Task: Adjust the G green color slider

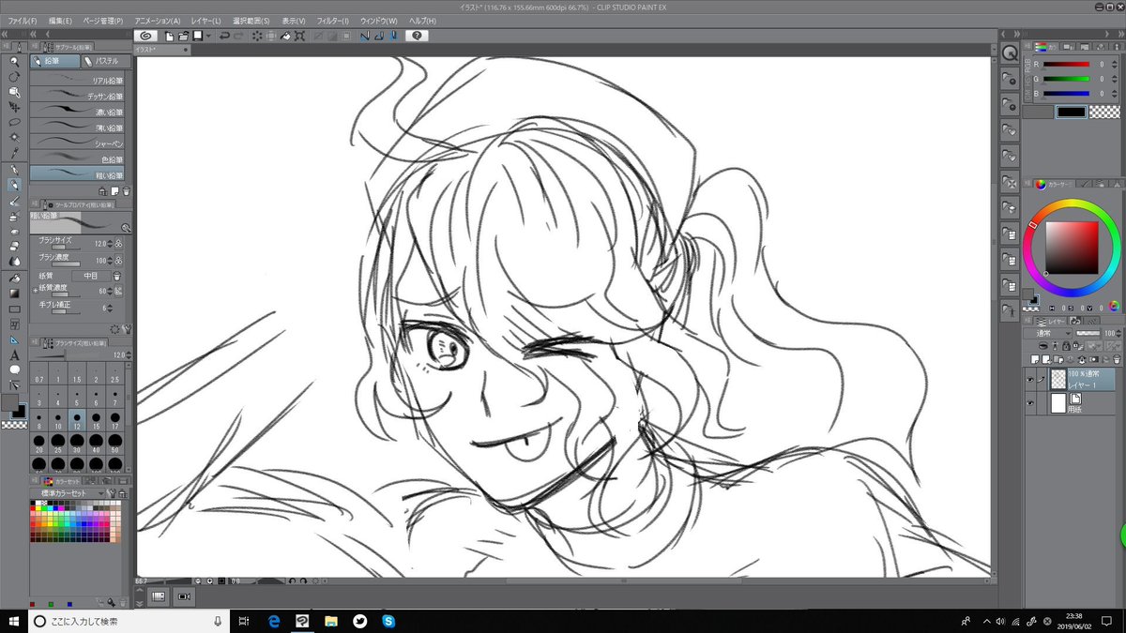Action: click(x=1067, y=79)
